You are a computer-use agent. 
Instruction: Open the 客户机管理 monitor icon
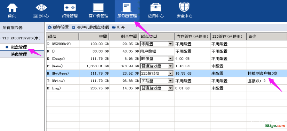[98, 8]
